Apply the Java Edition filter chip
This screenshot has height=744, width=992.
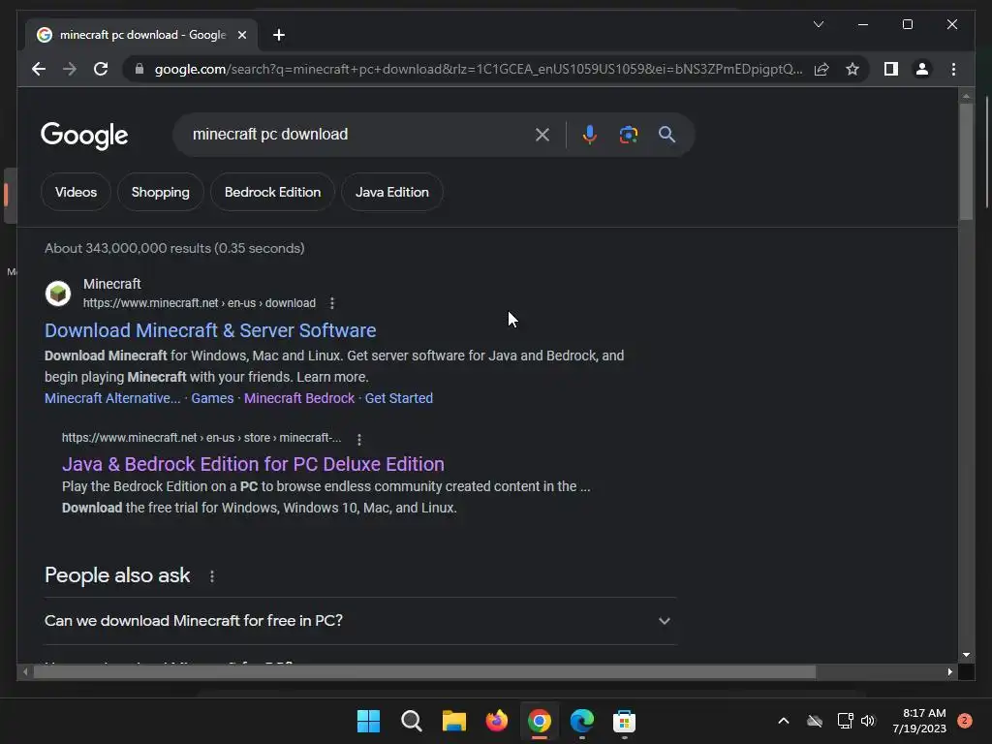[x=392, y=192]
